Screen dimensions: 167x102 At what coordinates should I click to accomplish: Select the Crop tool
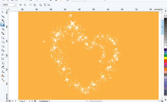click(x=3, y=20)
